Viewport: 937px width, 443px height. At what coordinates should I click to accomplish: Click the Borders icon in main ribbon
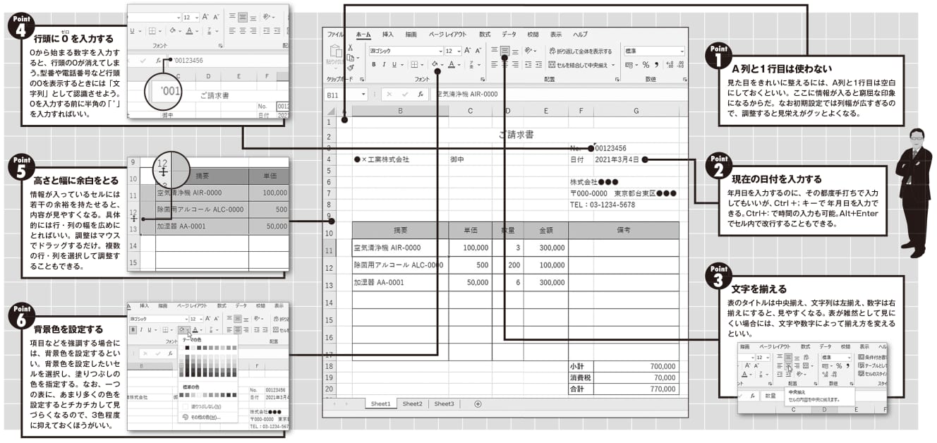414,65
